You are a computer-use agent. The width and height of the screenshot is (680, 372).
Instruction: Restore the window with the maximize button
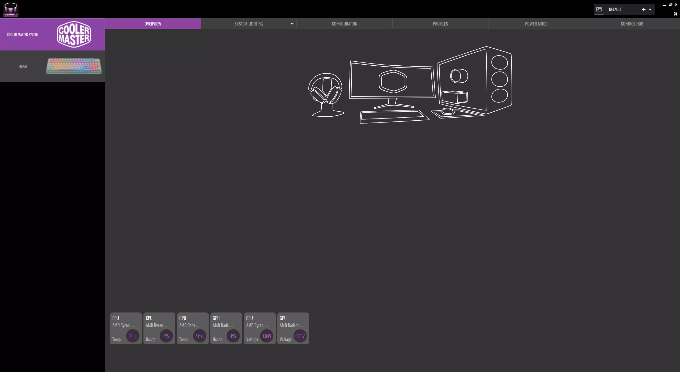click(670, 5)
